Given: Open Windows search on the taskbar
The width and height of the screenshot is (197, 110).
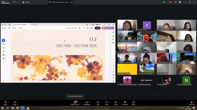Looking at the screenshot, I should click(x=7, y=108).
